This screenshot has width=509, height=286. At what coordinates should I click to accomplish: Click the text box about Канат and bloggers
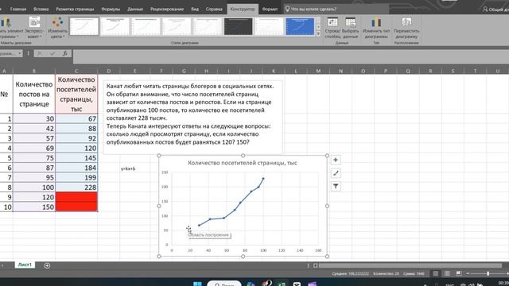[x=192, y=118]
